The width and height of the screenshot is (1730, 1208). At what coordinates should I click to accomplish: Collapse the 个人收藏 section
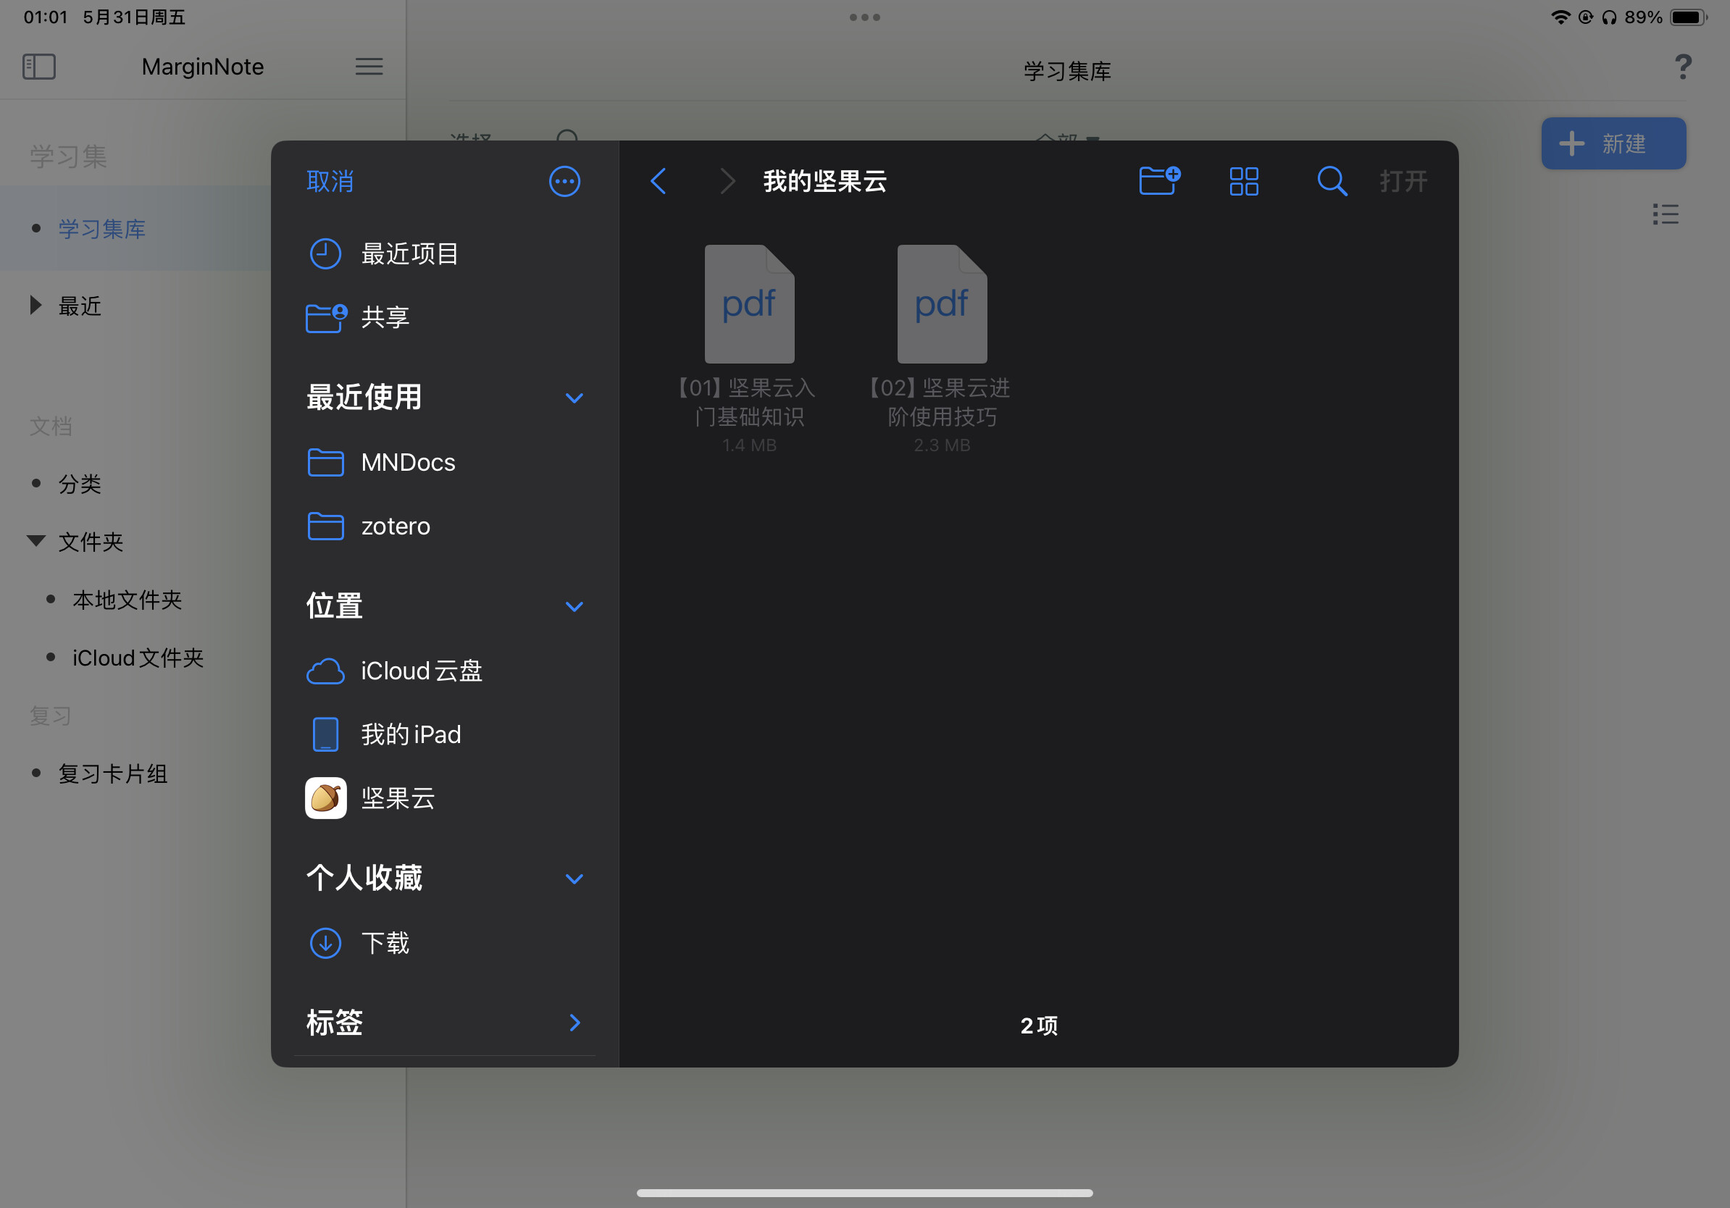tap(574, 879)
